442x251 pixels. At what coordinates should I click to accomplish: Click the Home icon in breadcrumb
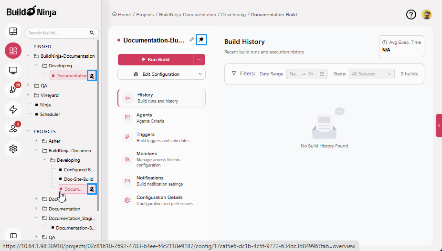point(115,14)
